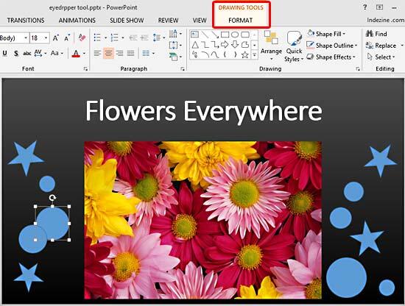This screenshot has width=405, height=306.
Task: Open the Quick Styles gallery
Action: (x=294, y=46)
